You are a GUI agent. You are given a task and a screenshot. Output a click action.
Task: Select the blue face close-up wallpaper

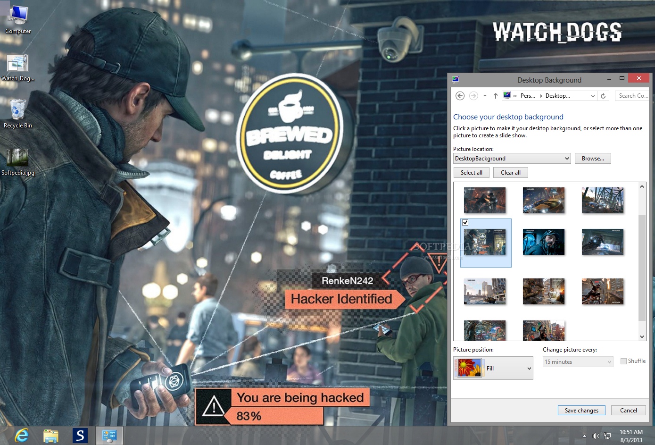(544, 242)
